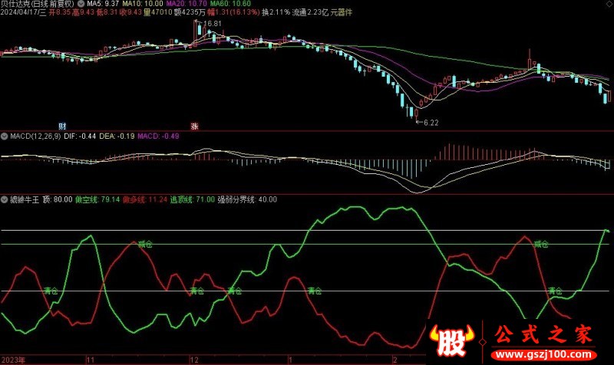The height and width of the screenshot is (365, 614).
Task: Click the earliest 清仓 signal before November
Action: [51, 291]
